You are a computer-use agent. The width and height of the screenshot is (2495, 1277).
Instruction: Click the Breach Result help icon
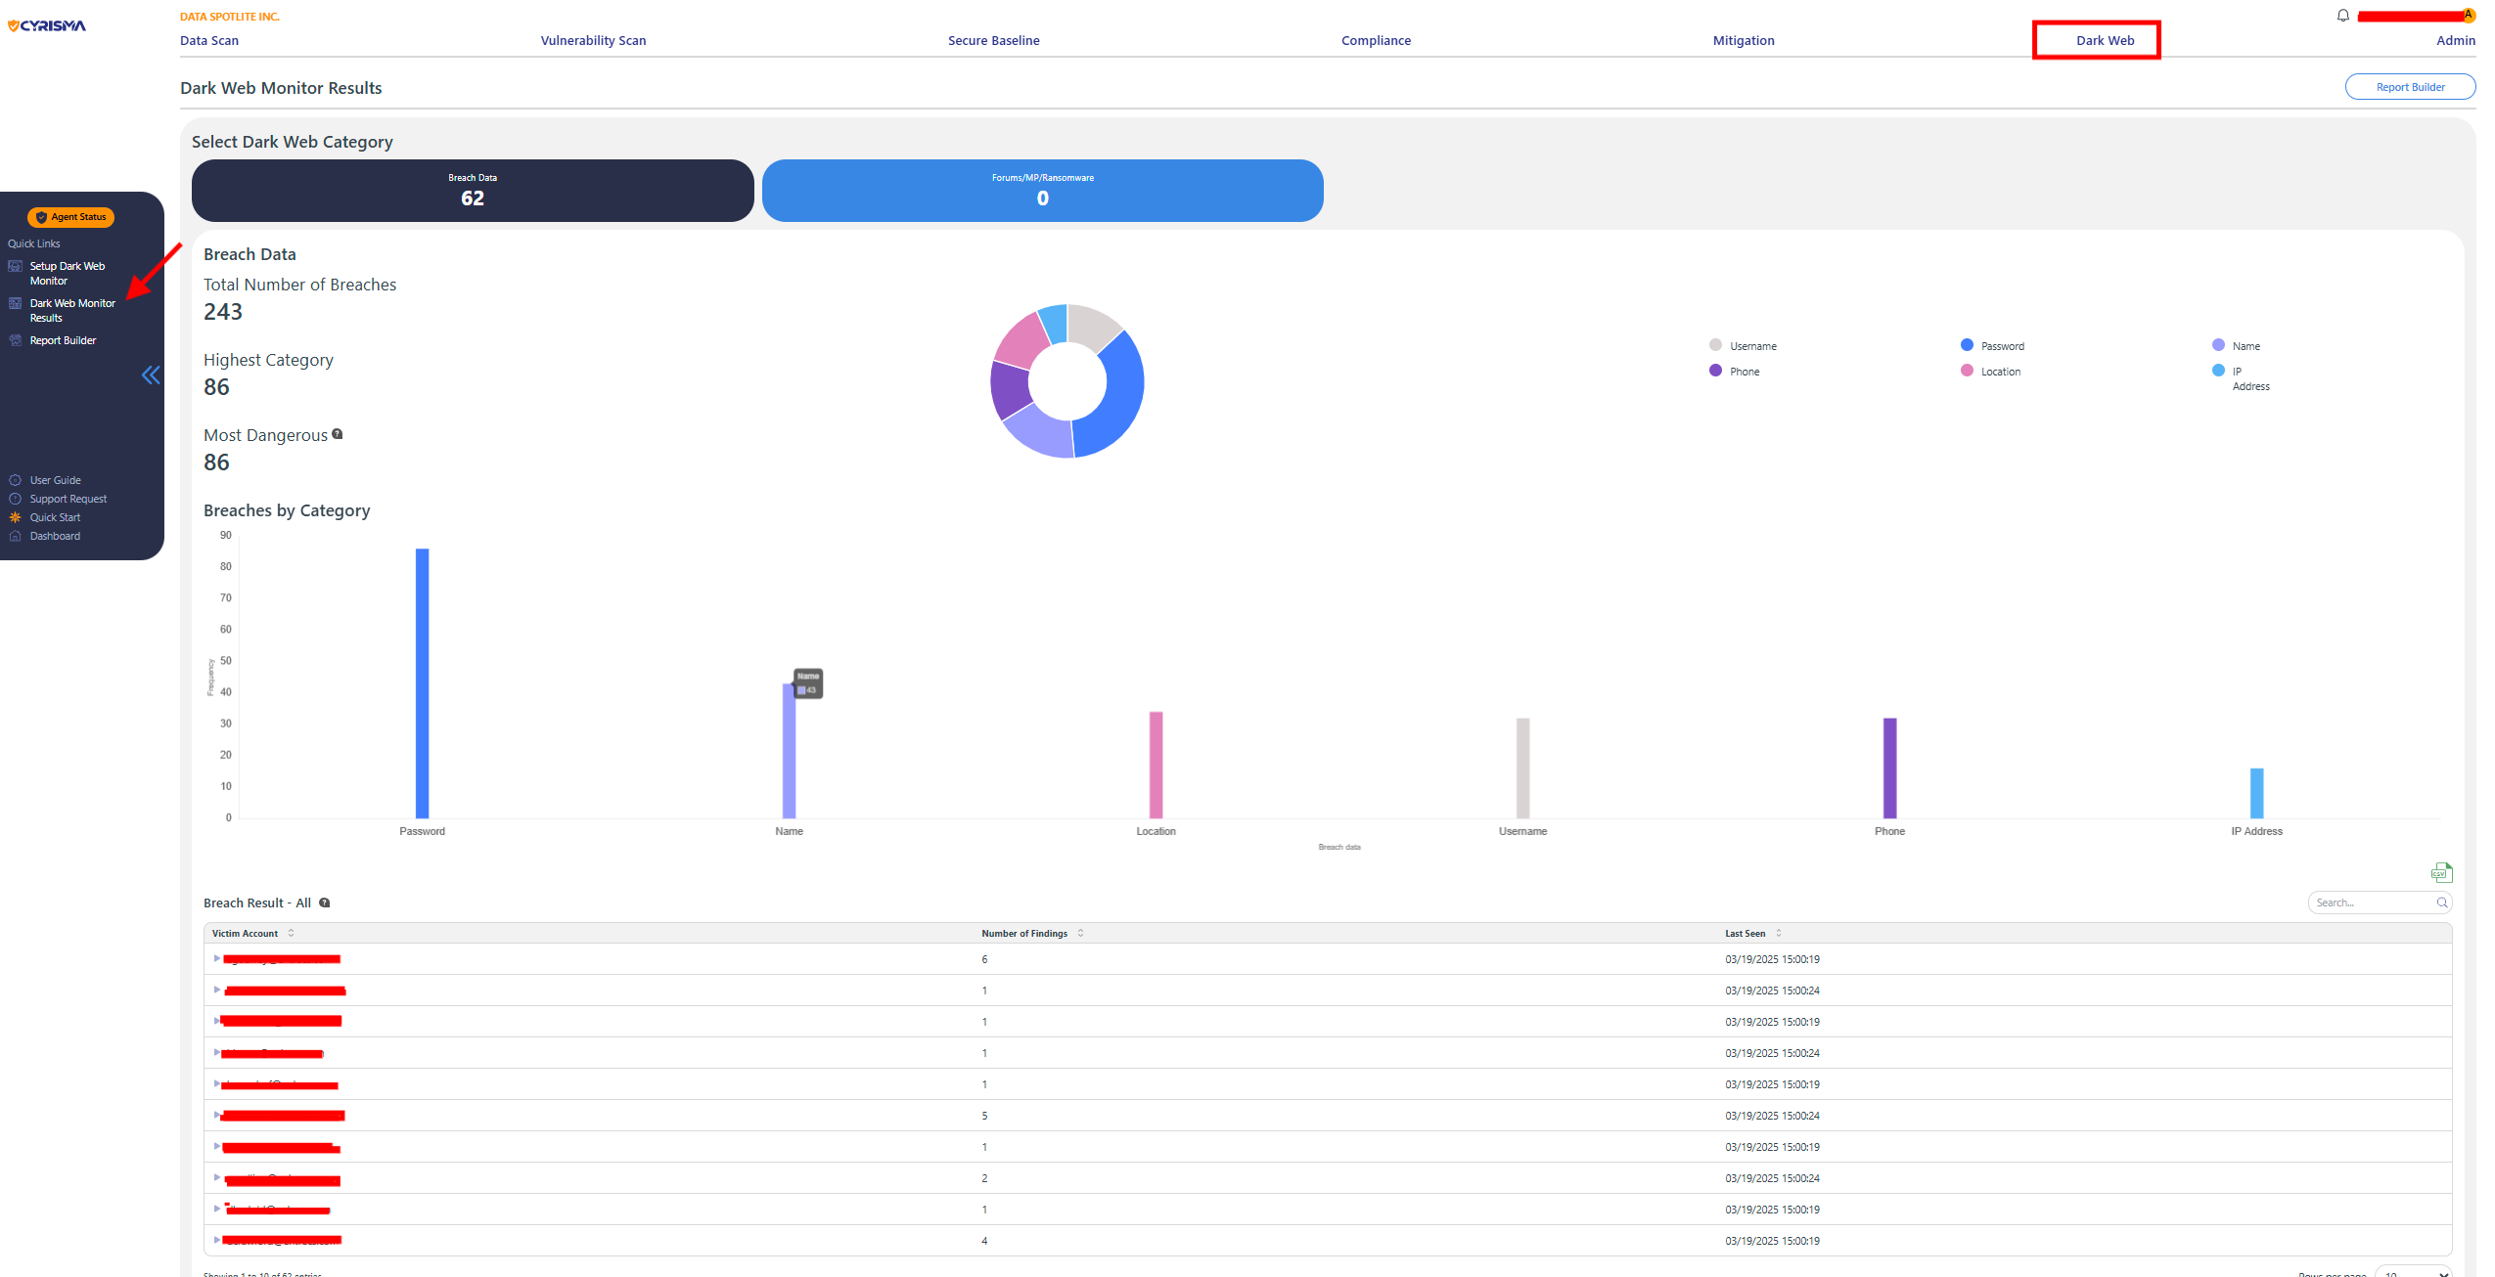point(325,903)
